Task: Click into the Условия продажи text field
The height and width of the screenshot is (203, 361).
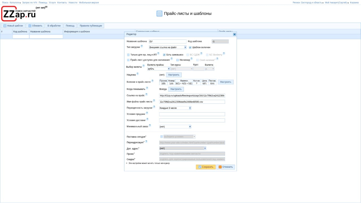Action: point(192,114)
